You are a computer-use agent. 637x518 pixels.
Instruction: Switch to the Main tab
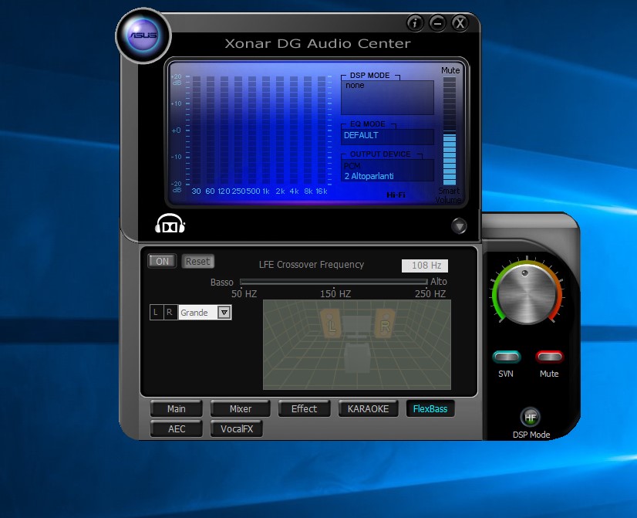[177, 408]
